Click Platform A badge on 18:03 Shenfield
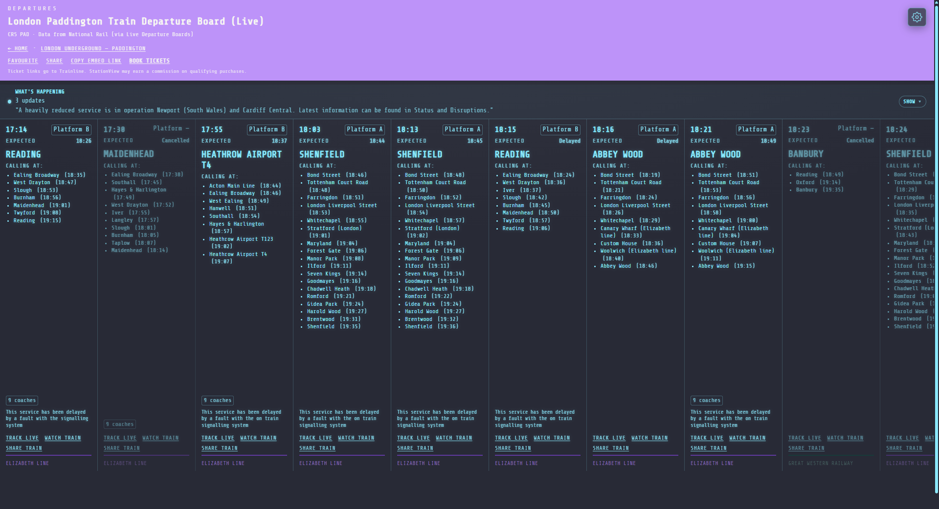This screenshot has height=509, width=939. [x=365, y=129]
